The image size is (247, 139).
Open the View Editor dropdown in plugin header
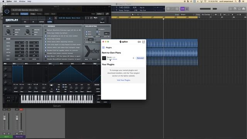(100, 14)
